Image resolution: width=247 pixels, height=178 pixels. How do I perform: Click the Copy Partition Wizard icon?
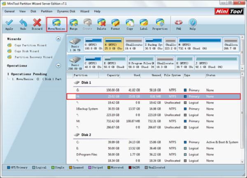pyautogui.click(x=9, y=45)
